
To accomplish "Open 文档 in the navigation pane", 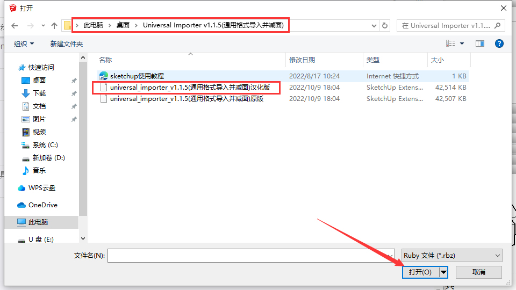I will (x=33, y=106).
